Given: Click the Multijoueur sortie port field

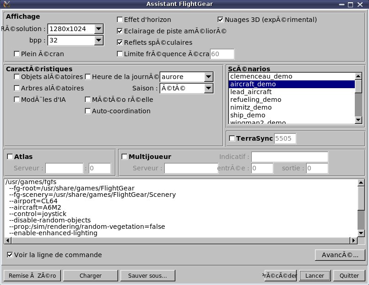Looking at the screenshot, I should [x=317, y=168].
